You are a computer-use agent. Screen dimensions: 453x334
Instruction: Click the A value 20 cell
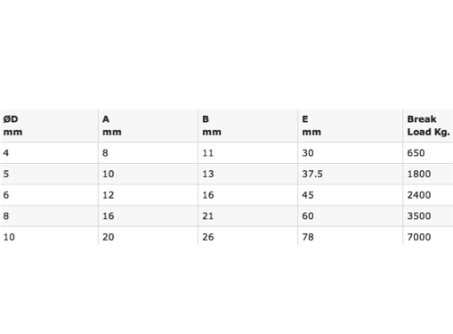click(x=148, y=236)
